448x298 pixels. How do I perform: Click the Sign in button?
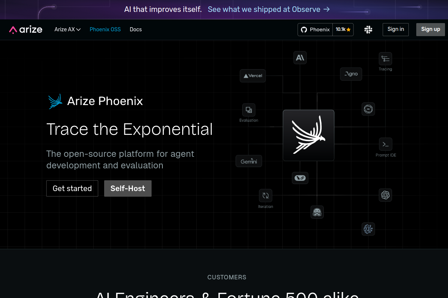(396, 29)
